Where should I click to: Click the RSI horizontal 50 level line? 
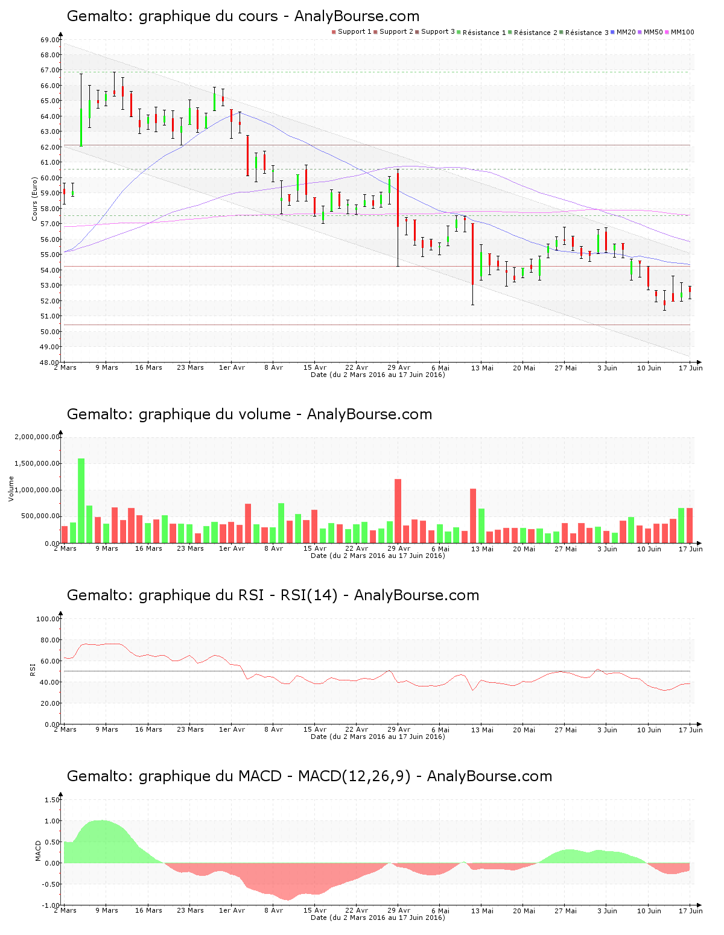pyautogui.click(x=377, y=671)
